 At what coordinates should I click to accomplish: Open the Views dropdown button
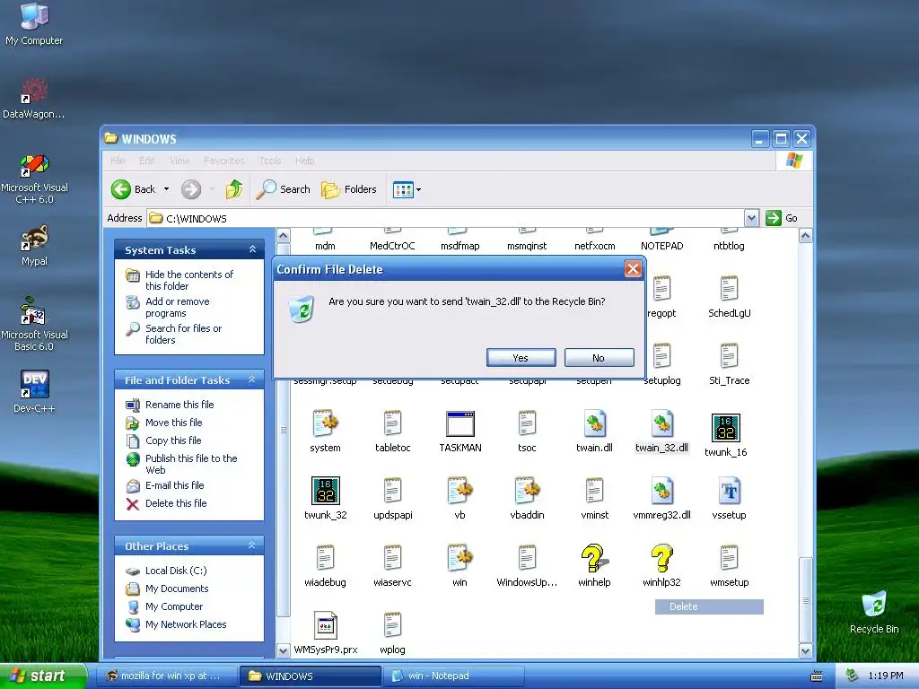click(407, 189)
